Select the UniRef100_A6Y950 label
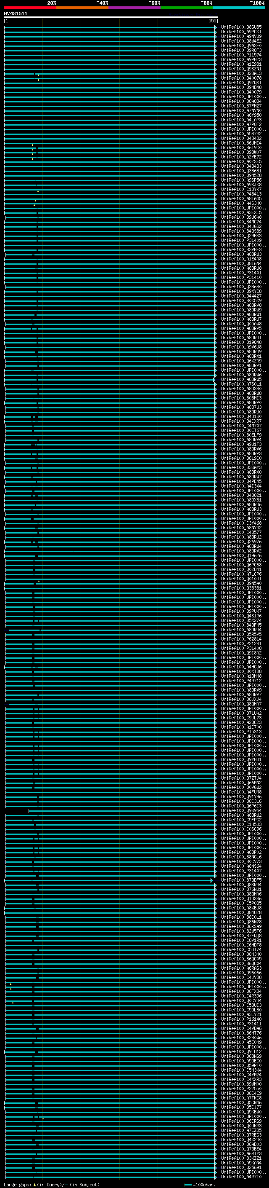 tap(241, 115)
